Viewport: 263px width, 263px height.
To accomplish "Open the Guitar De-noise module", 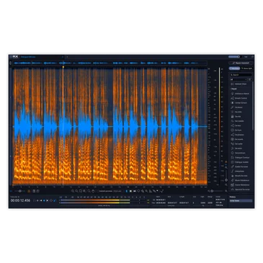I will click(240, 166).
